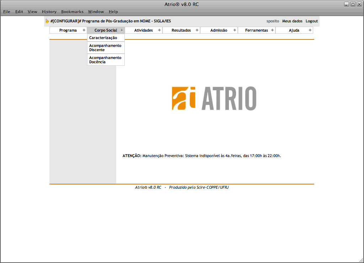Open the File menu
364x263 pixels.
(7, 12)
